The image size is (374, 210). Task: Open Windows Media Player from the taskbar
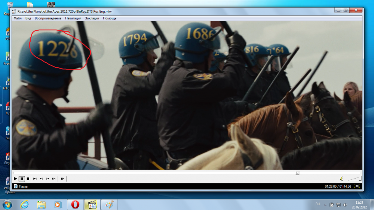(58, 204)
